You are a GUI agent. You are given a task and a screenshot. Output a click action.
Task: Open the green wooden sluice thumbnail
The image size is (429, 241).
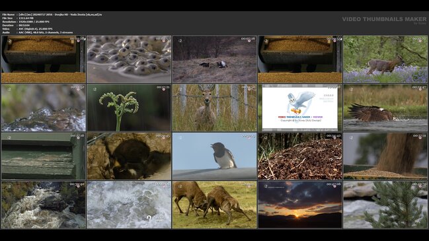point(44,156)
